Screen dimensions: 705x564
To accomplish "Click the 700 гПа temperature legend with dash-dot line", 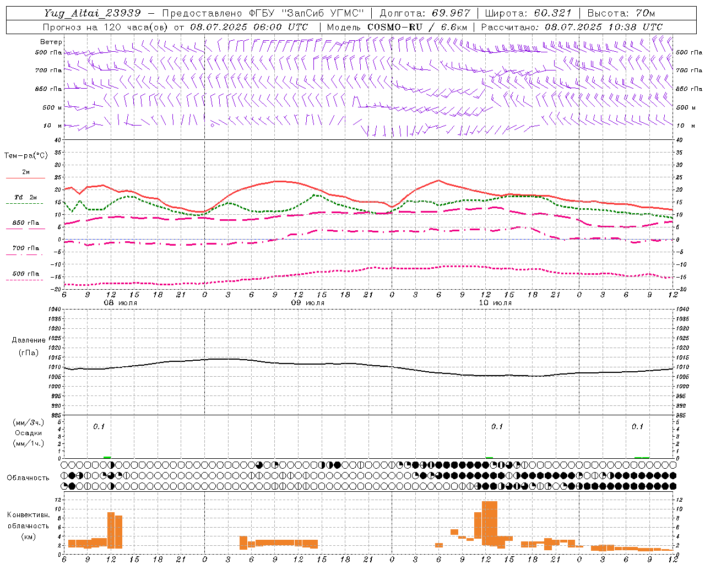I will point(25,251).
